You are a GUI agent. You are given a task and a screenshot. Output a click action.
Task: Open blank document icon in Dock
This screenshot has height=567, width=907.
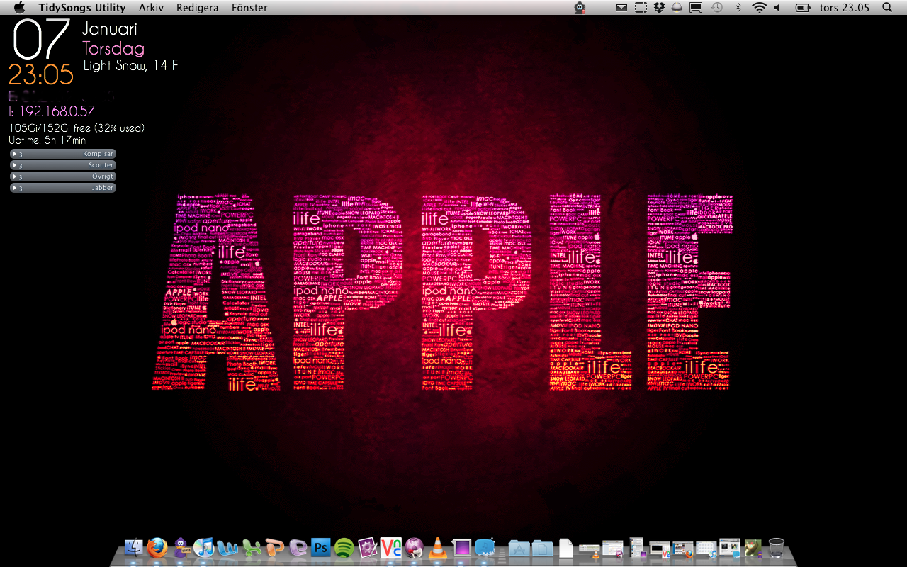pos(565,548)
